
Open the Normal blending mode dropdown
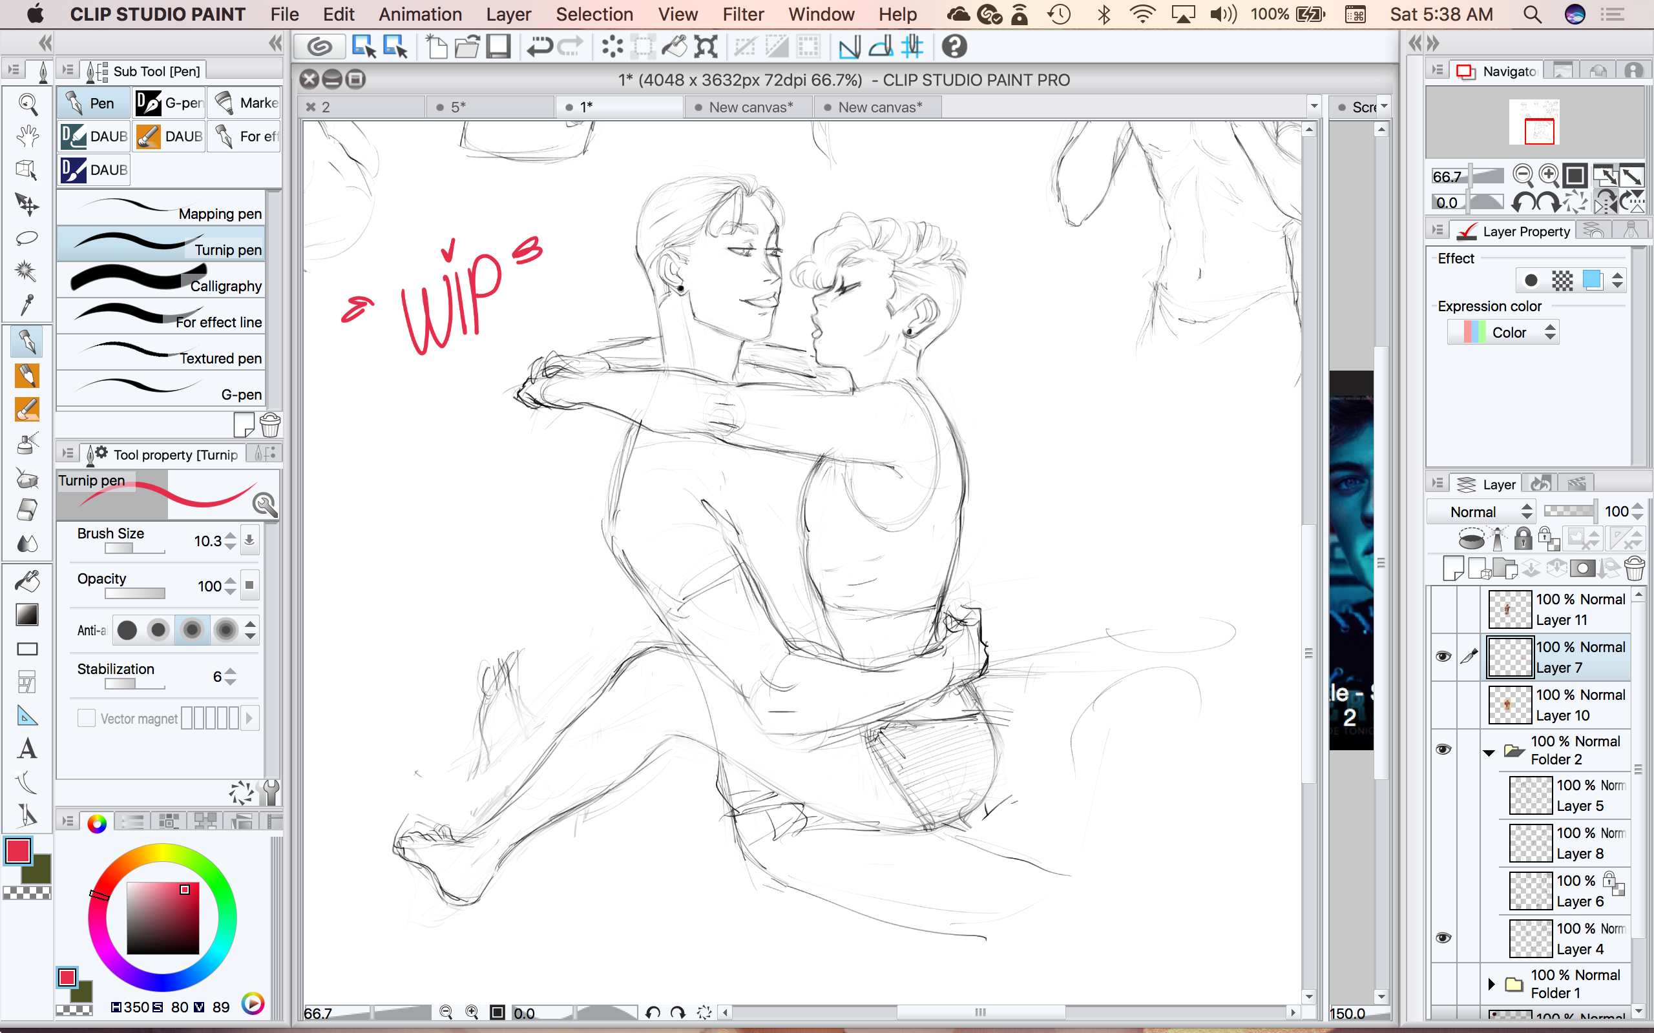pos(1480,512)
